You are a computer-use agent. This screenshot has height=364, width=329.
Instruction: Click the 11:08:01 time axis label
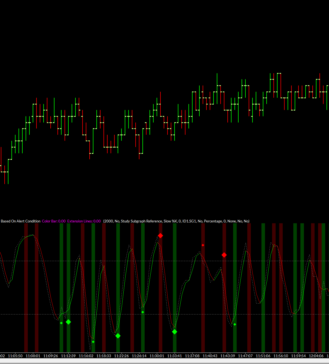point(33,356)
